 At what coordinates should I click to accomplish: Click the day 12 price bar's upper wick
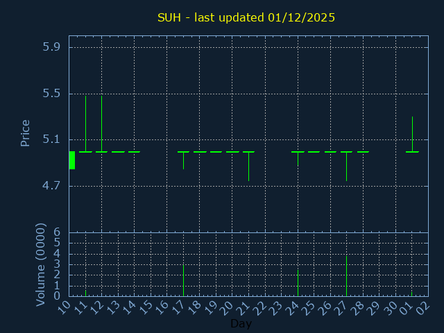click(101, 121)
